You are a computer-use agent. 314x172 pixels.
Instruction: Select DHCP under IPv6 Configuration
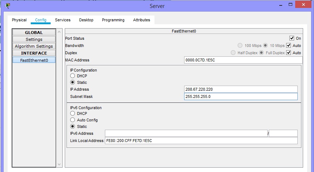[73, 113]
